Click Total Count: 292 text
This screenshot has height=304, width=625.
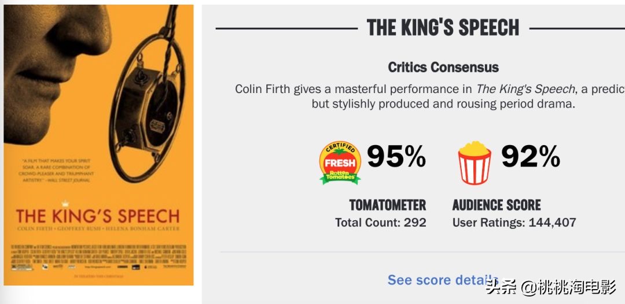point(381,223)
